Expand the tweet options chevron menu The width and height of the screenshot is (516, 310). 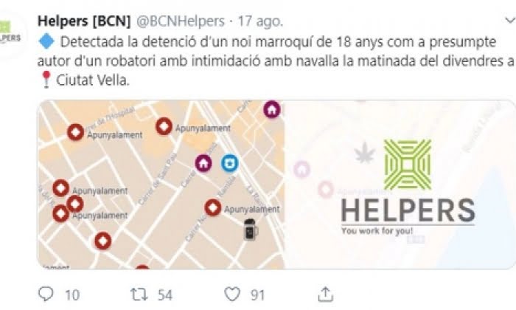(x=510, y=21)
